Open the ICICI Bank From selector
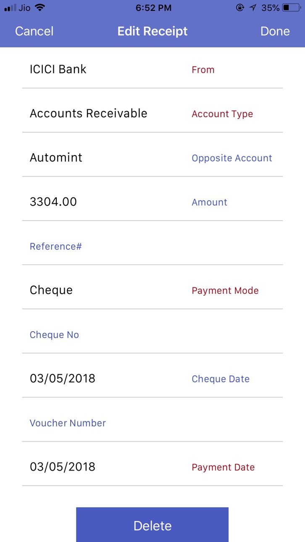The height and width of the screenshot is (542, 305). click(152, 69)
